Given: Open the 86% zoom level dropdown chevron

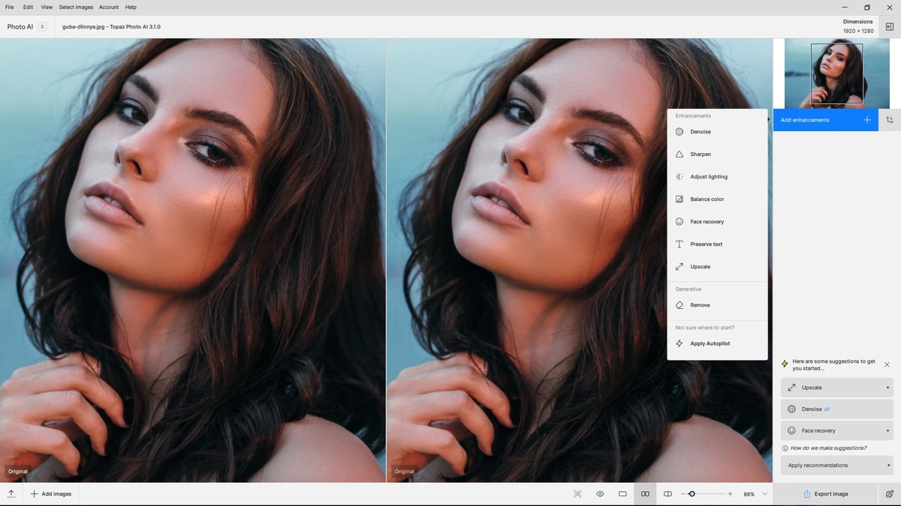Looking at the screenshot, I should (764, 494).
